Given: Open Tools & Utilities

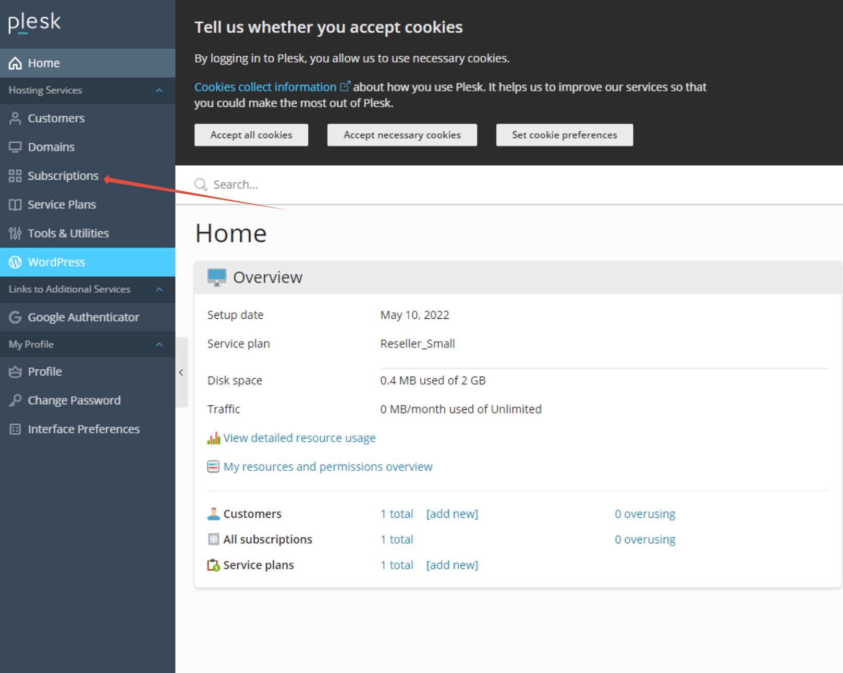Looking at the screenshot, I should pos(88,233).
